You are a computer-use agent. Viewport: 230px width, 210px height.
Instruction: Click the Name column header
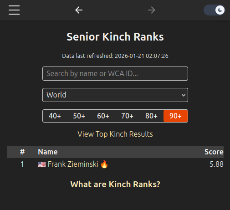(x=48, y=152)
